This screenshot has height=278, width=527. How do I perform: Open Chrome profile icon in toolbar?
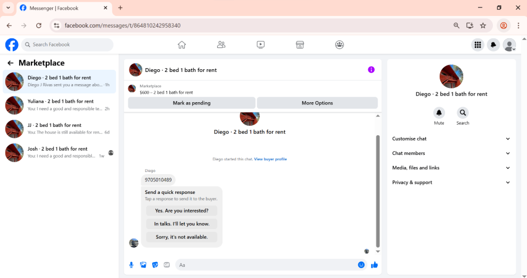point(504,26)
